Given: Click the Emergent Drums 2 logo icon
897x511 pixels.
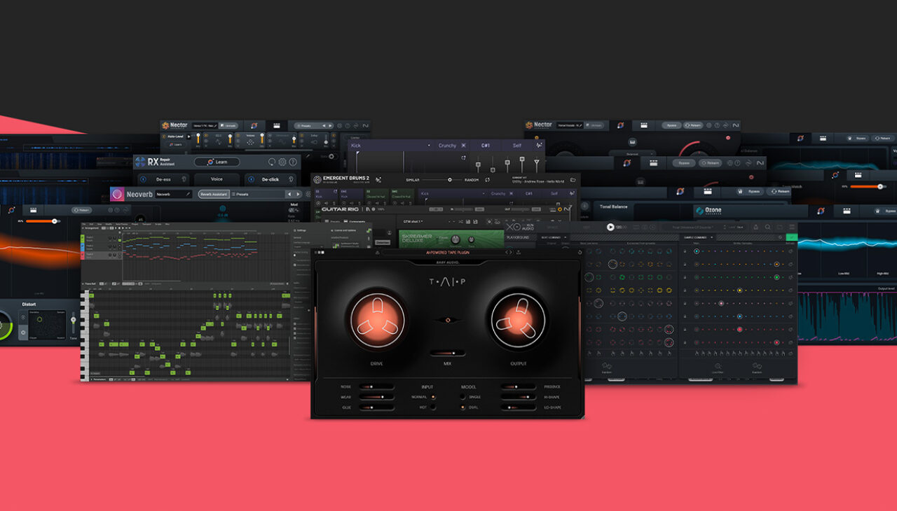Looking at the screenshot, I should (x=317, y=179).
